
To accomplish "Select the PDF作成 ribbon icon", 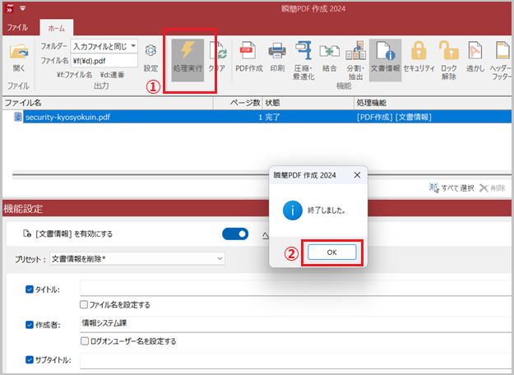I will (x=248, y=52).
